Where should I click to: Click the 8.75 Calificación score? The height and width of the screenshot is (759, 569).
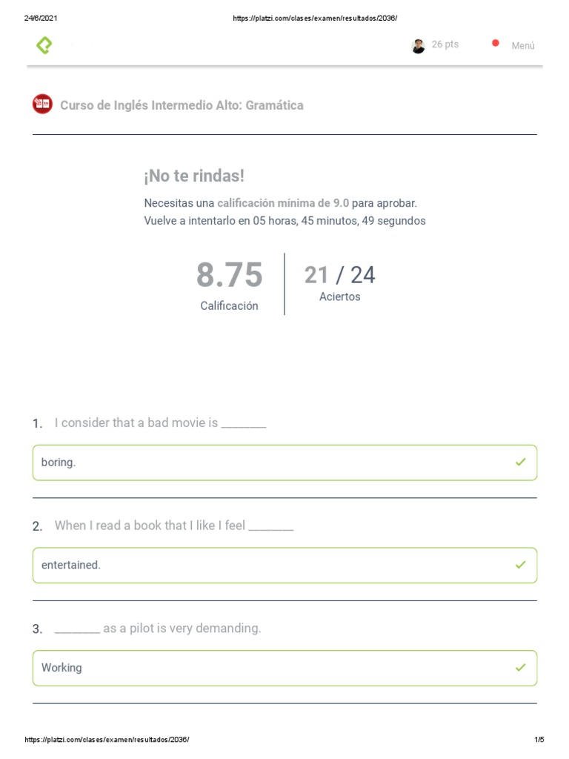click(230, 285)
